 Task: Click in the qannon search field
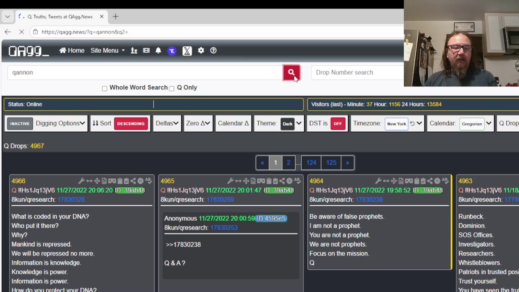pyautogui.click(x=145, y=73)
